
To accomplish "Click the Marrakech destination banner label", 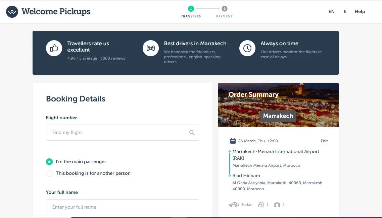I will coord(278,116).
